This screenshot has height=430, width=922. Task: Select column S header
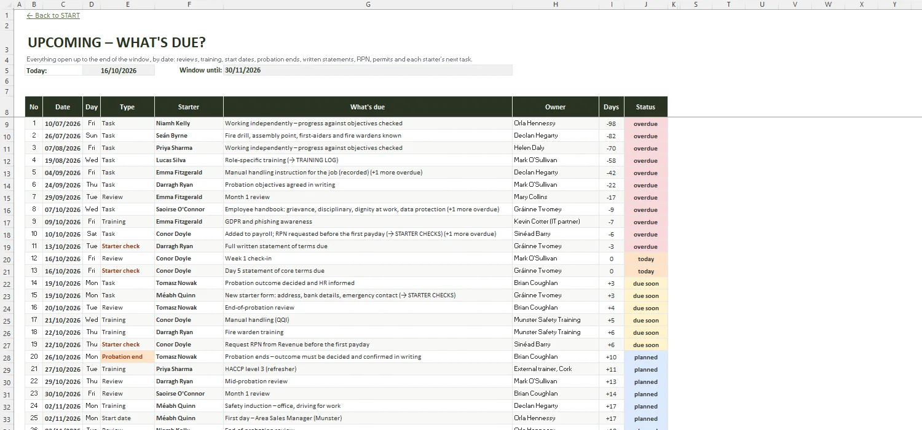pos(695,4)
